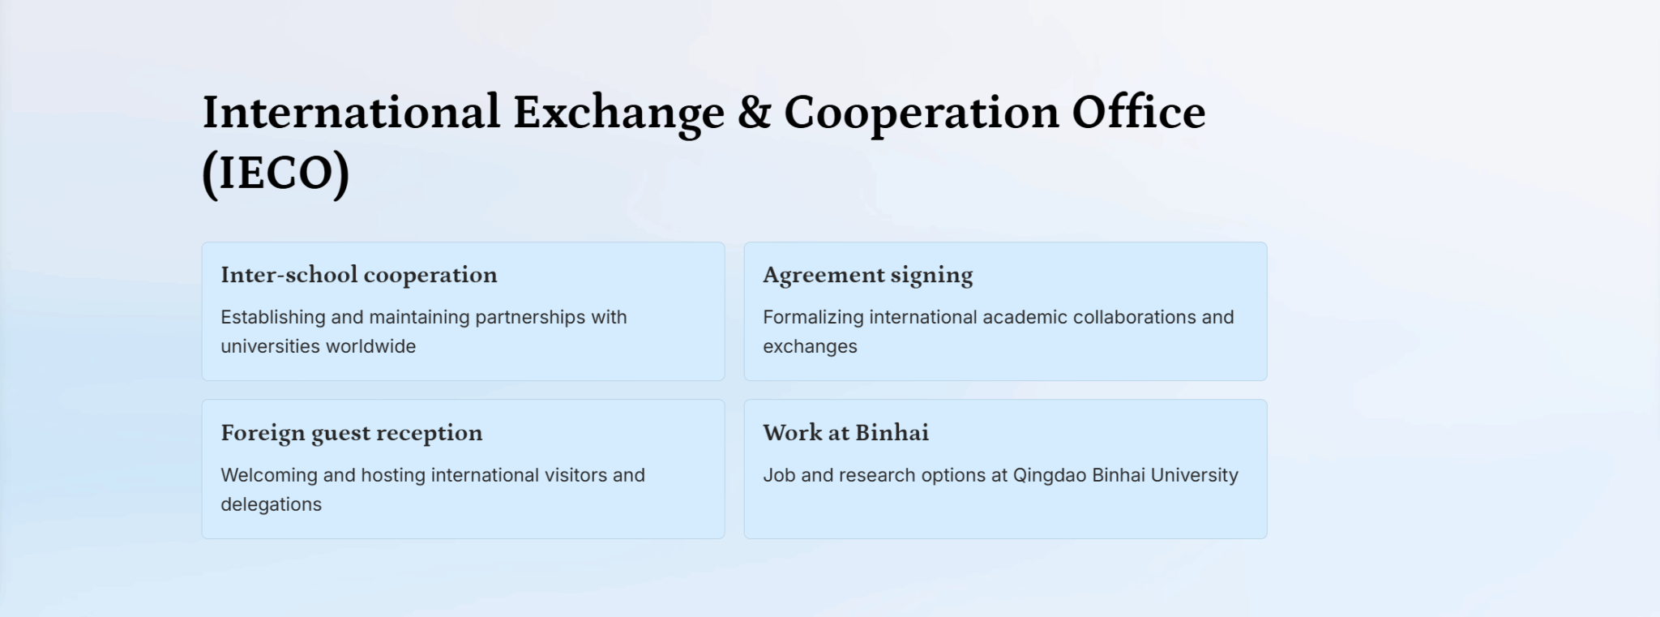Click the word 'delegations' in reception card
Screen dimensions: 1660x617
coord(271,504)
